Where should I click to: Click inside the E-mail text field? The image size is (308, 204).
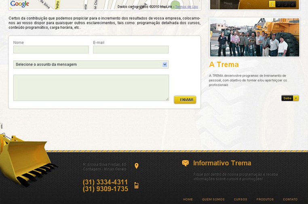[x=131, y=50]
